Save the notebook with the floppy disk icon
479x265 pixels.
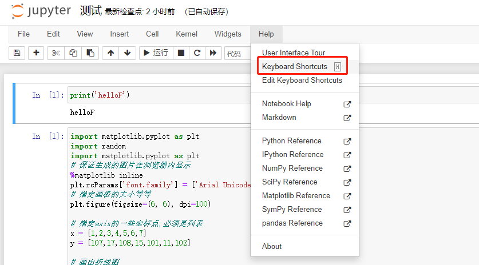17,53
